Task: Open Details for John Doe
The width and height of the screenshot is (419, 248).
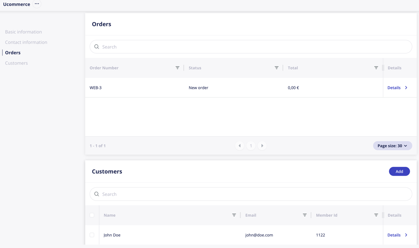Action: [x=394, y=235]
